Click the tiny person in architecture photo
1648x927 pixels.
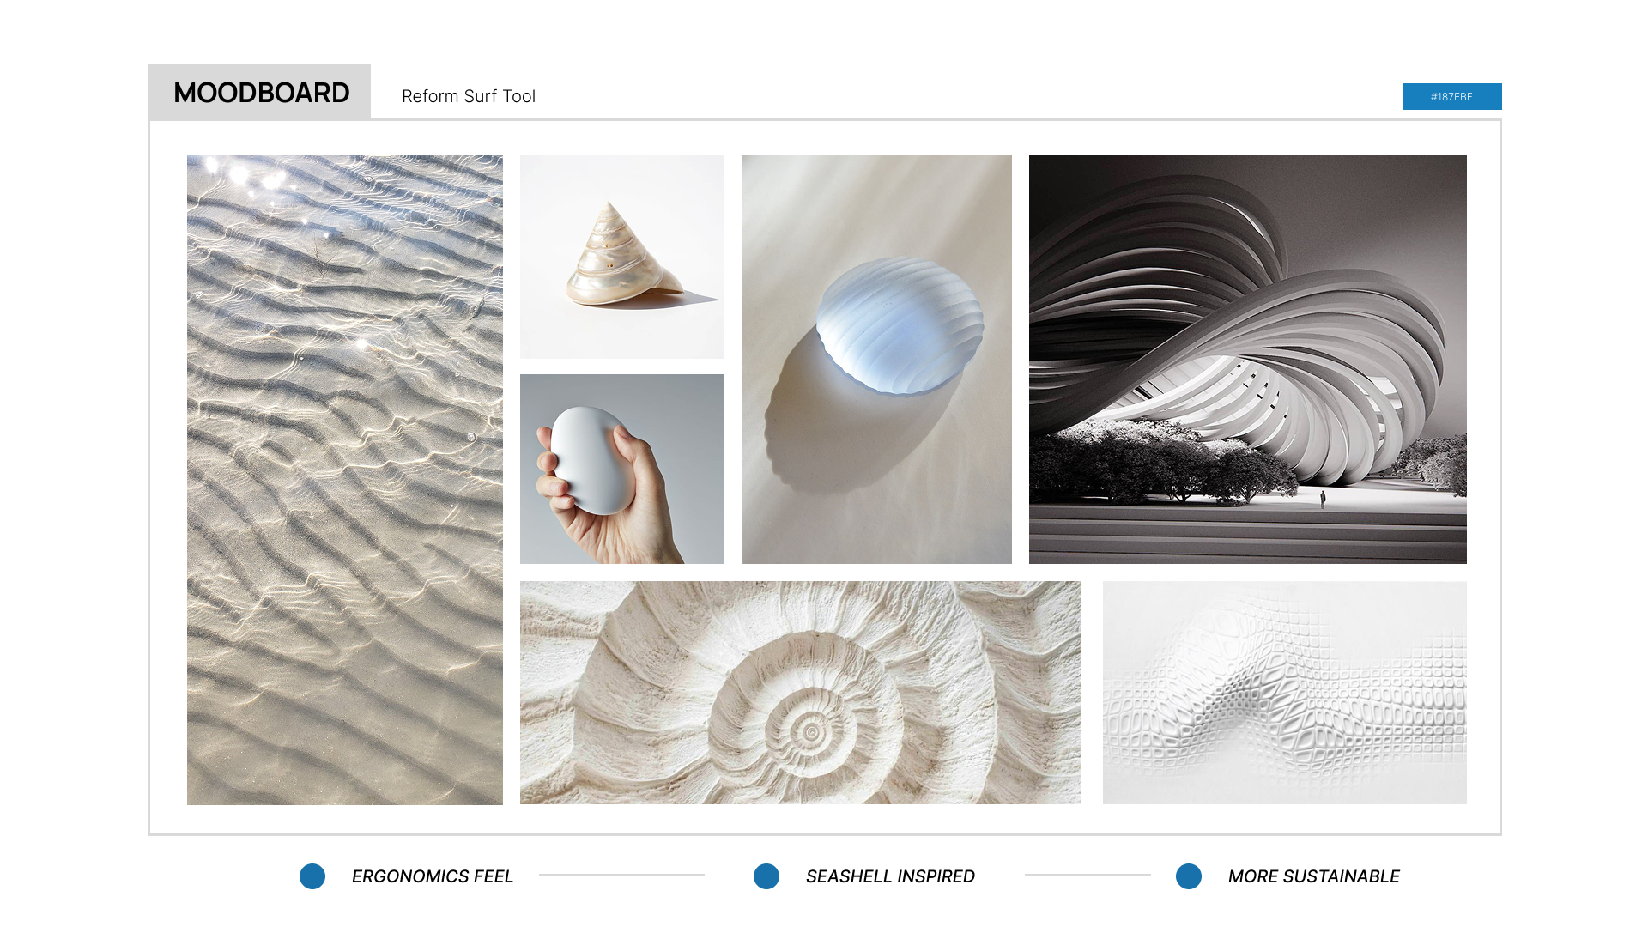1323,498
